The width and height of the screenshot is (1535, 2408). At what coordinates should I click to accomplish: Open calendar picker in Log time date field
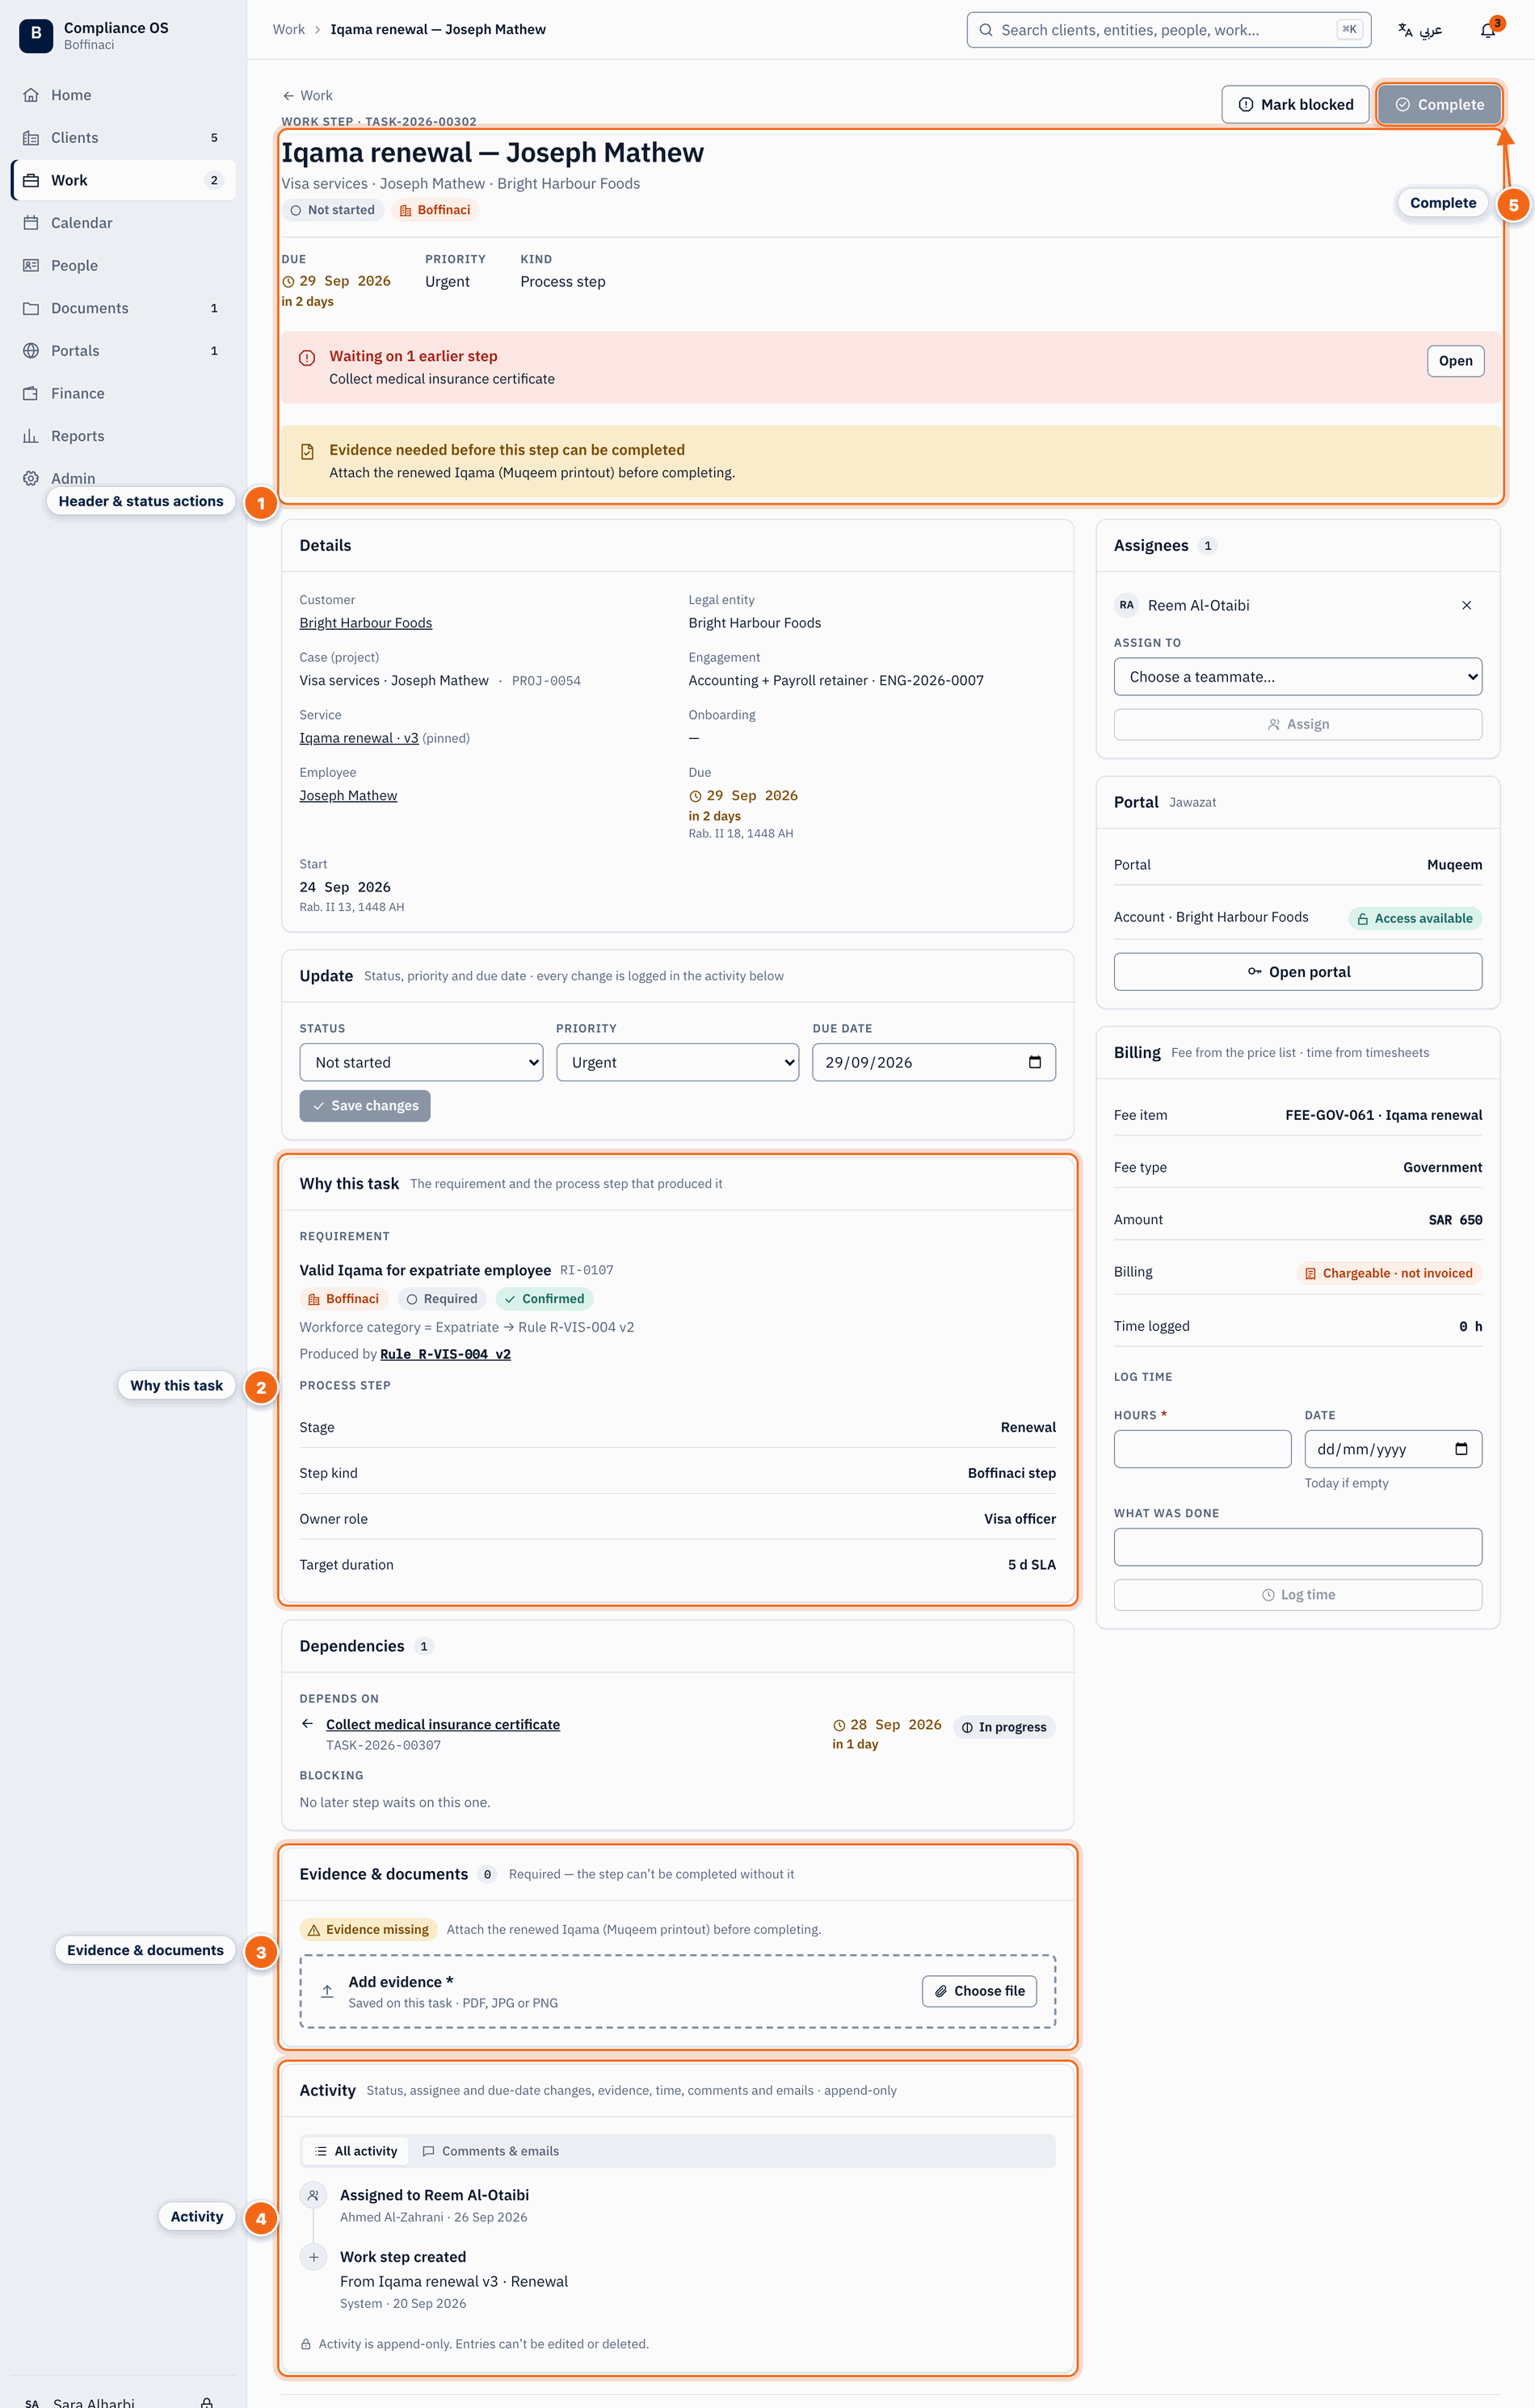click(x=1461, y=1449)
